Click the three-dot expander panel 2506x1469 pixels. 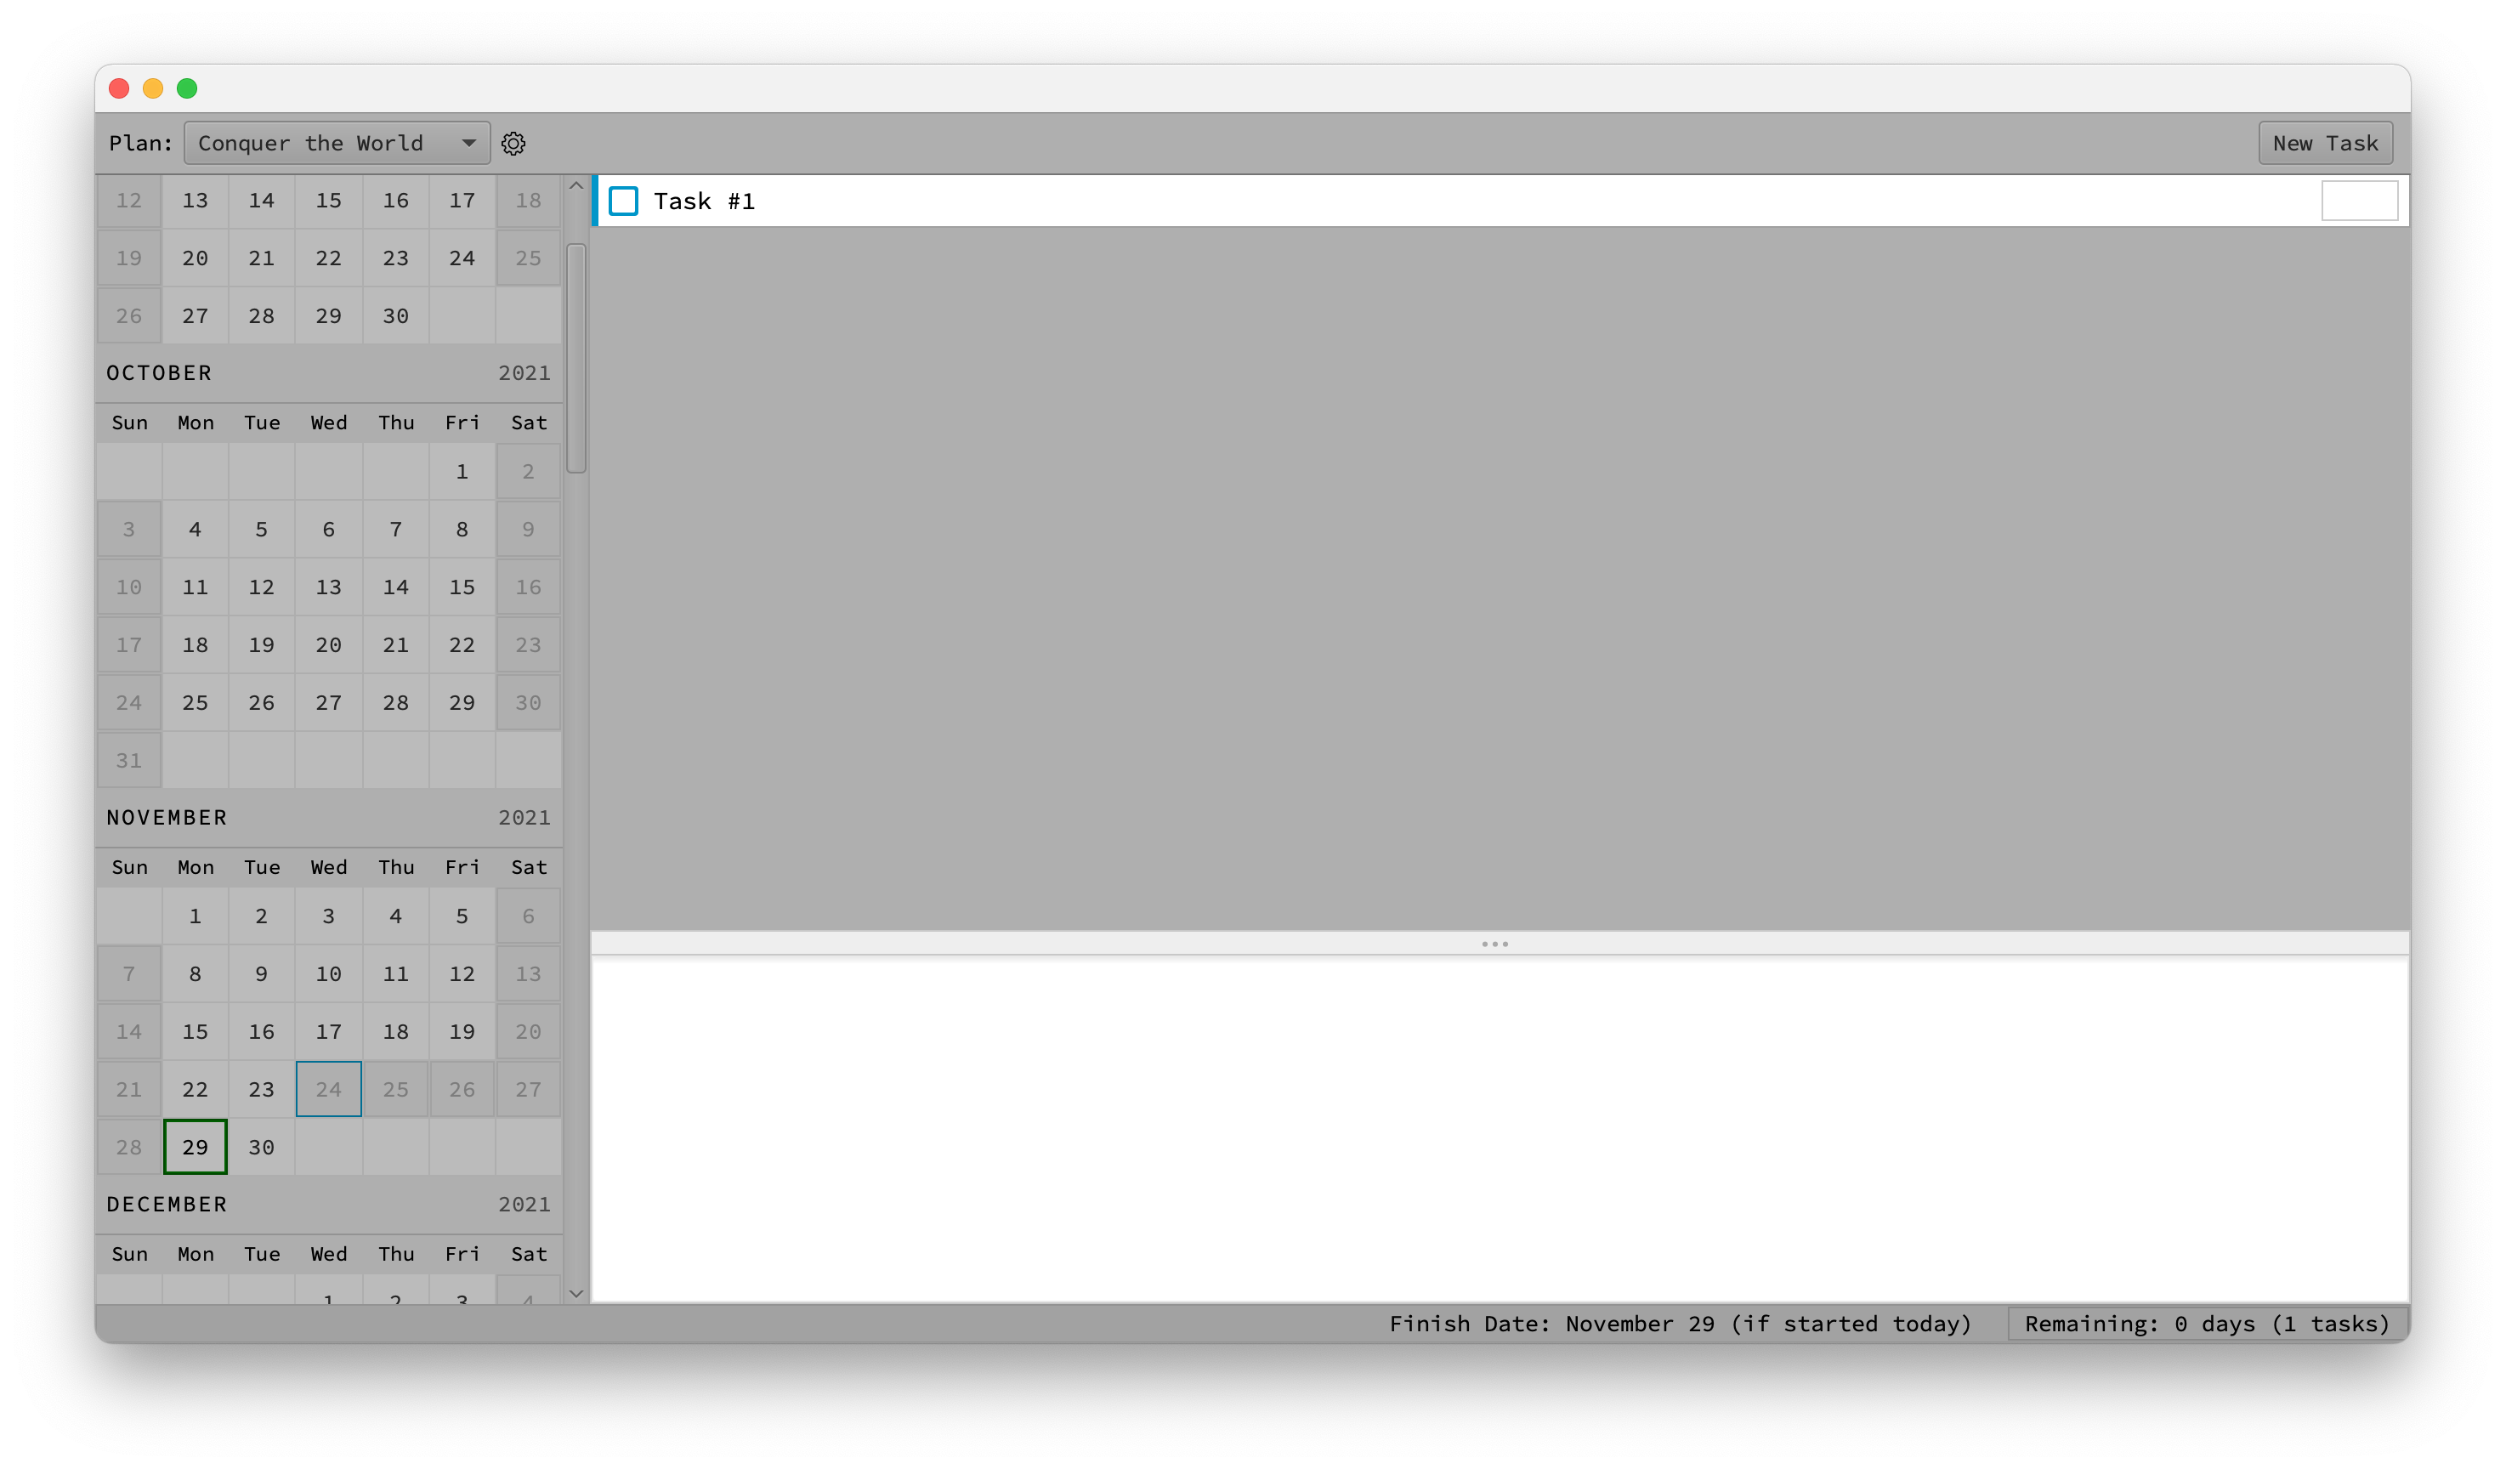pos(1495,944)
